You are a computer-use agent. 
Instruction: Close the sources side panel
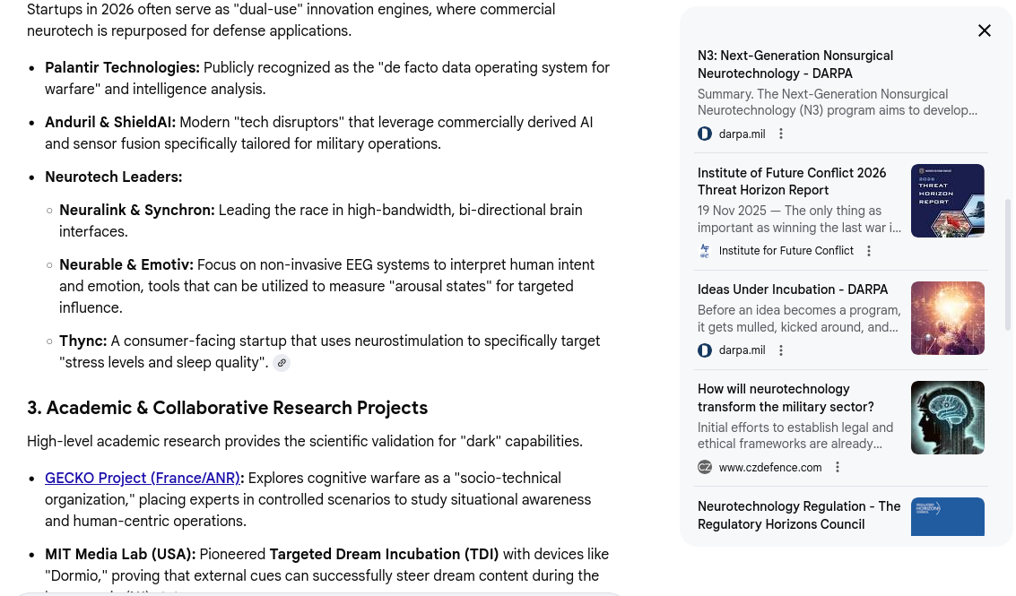[985, 30]
